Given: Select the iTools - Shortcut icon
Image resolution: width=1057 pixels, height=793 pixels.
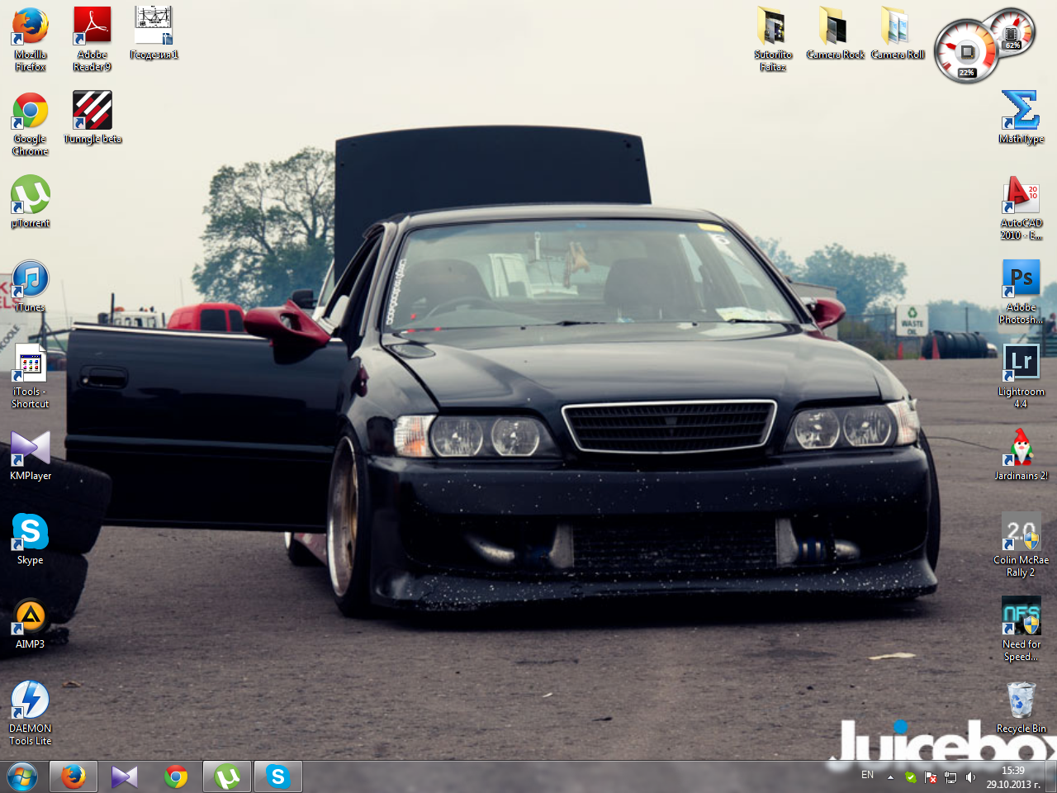Looking at the screenshot, I should [31, 377].
